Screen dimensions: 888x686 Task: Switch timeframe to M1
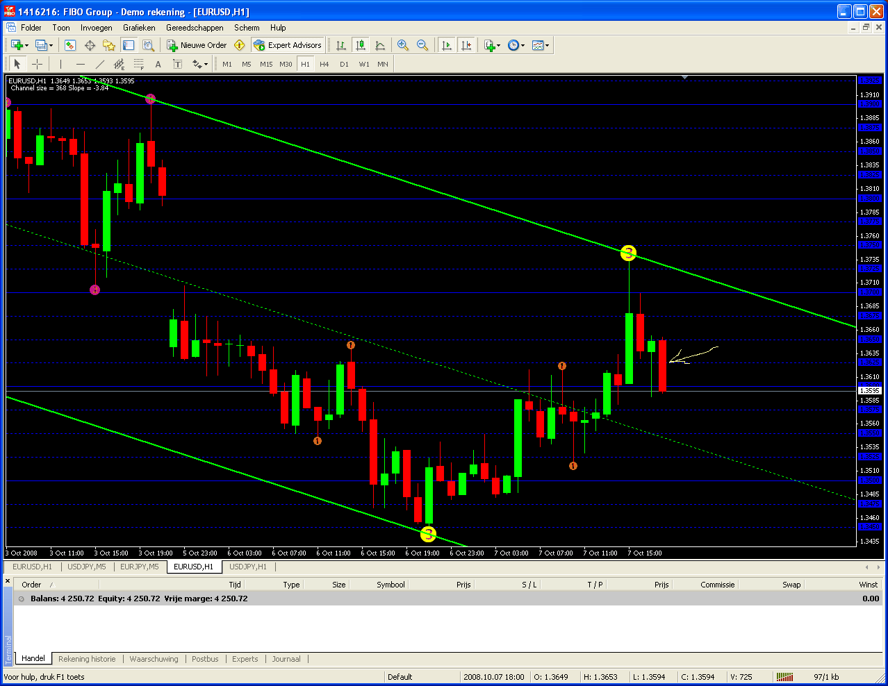227,64
